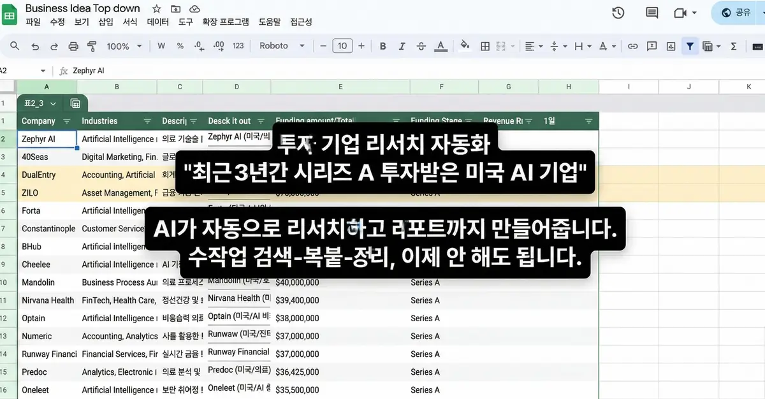This screenshot has width=765, height=399.
Task: Open the text color picker
Action: [x=440, y=46]
